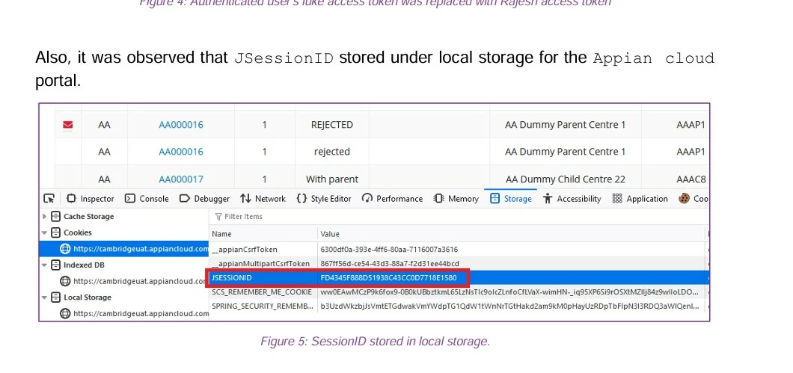
Task: Select the Accessibility tab
Action: (572, 199)
